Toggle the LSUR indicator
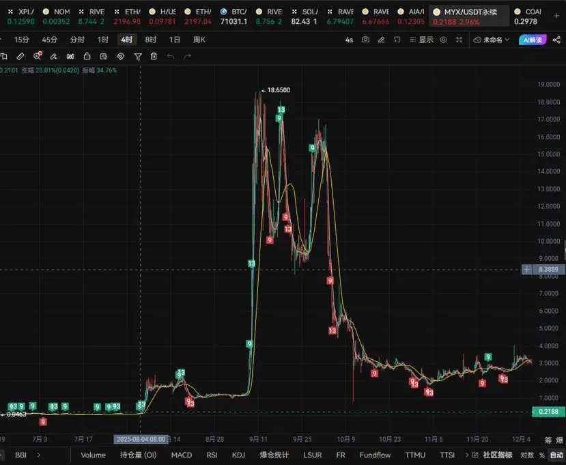This screenshot has width=566, height=465. 313,455
